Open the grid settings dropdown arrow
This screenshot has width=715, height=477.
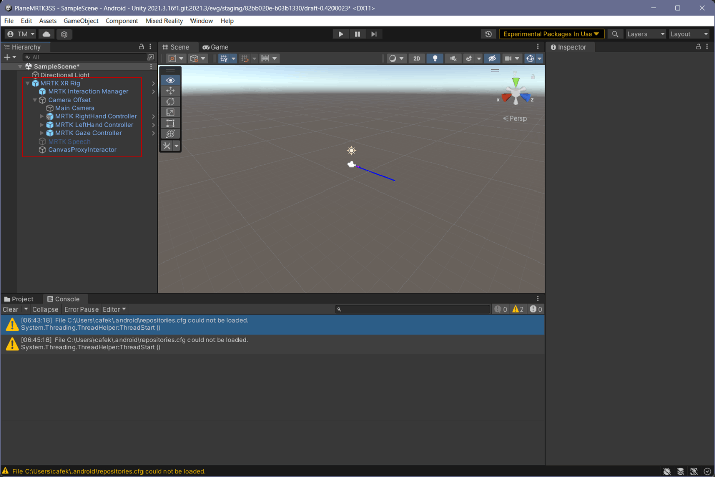[233, 59]
